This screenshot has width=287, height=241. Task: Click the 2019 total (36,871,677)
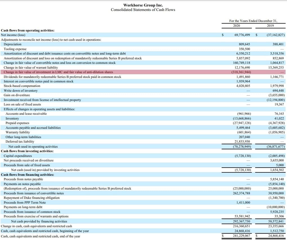point(276,147)
